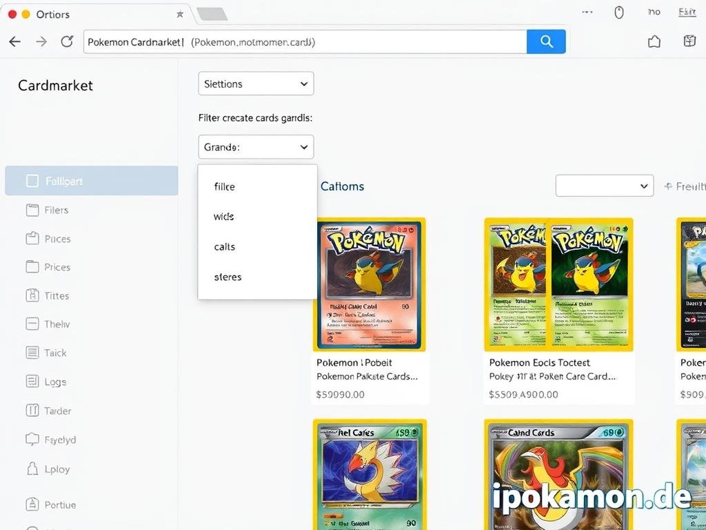Screen dimensions: 706x530
Task: Open the Pokemon Pobeit card thumbnail
Action: tap(370, 284)
